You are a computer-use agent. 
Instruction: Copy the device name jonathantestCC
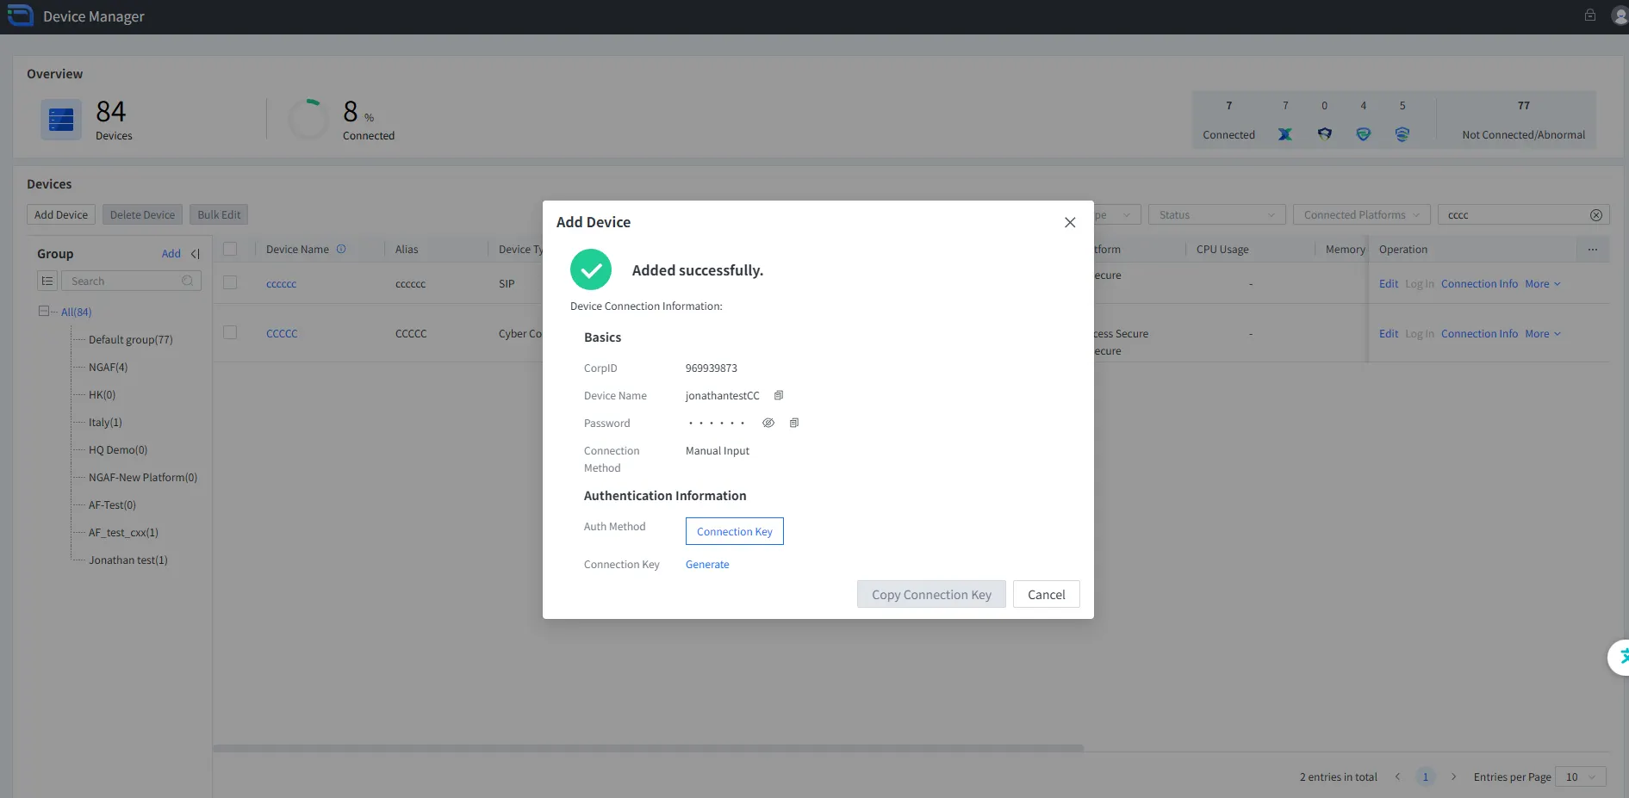(779, 396)
